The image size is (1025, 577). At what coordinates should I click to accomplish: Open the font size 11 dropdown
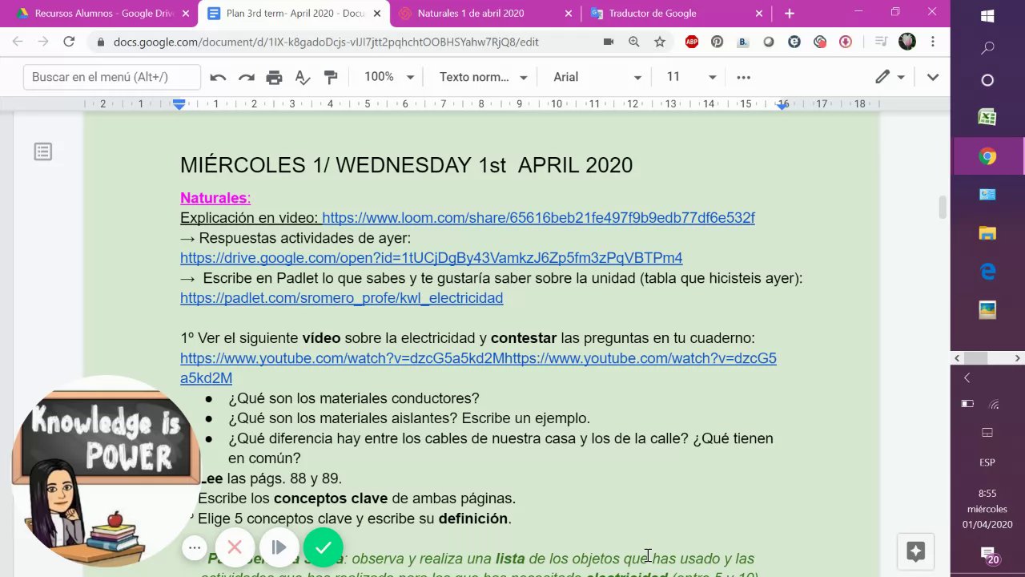tap(691, 77)
